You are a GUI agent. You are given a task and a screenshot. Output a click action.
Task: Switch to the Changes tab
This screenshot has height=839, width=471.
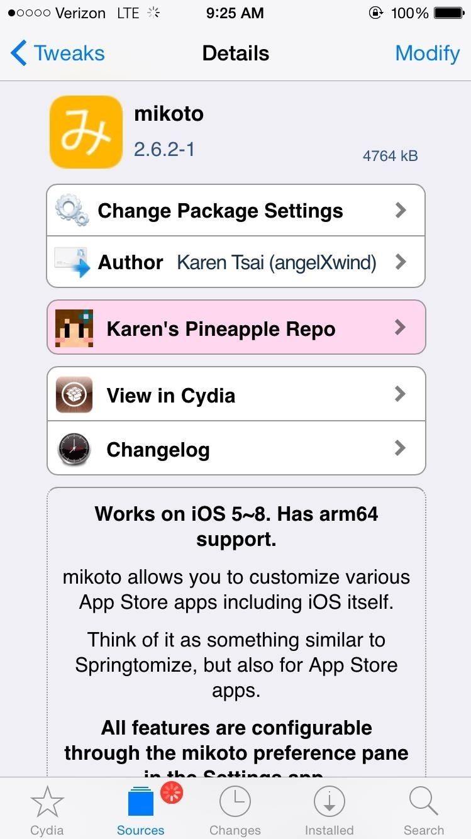click(235, 808)
